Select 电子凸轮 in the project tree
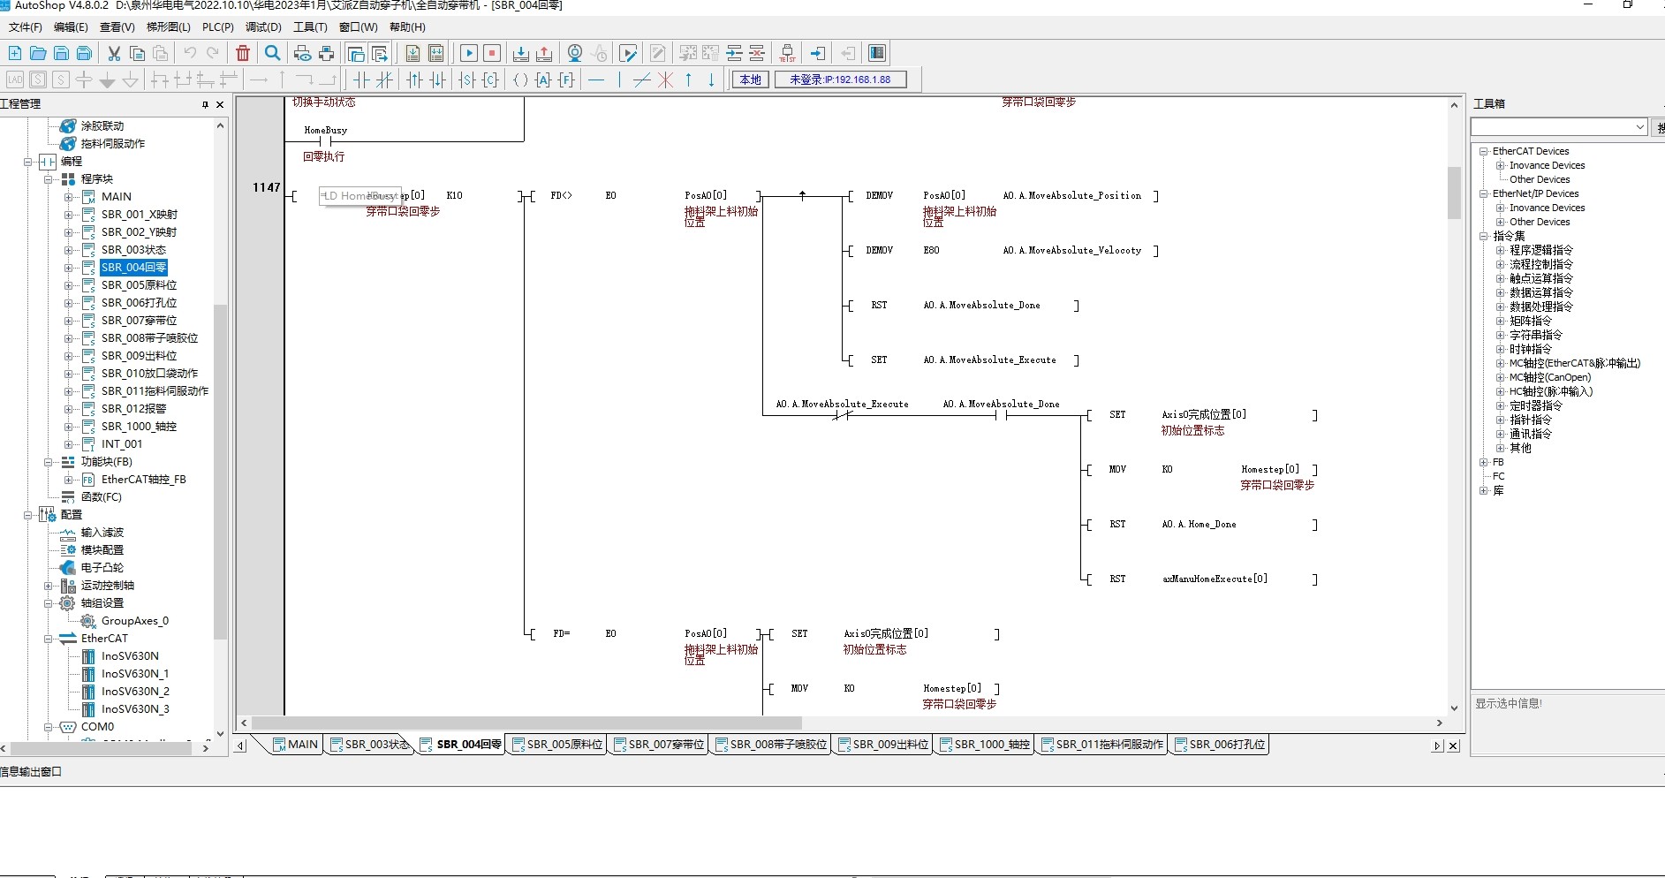This screenshot has height=878, width=1665. tap(102, 568)
